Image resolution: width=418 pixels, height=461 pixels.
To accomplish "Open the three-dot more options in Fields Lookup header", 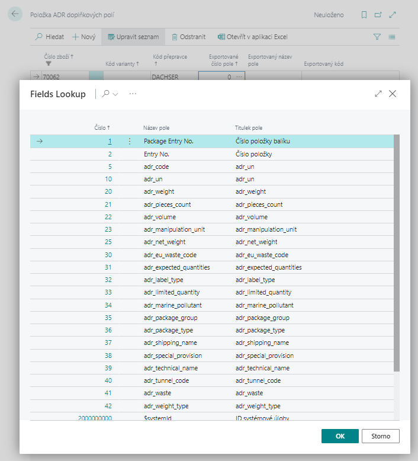I will [x=133, y=94].
